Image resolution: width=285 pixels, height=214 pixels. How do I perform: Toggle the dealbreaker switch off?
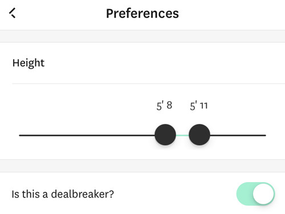click(256, 194)
